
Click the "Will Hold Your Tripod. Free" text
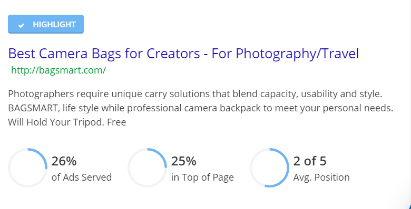click(67, 122)
